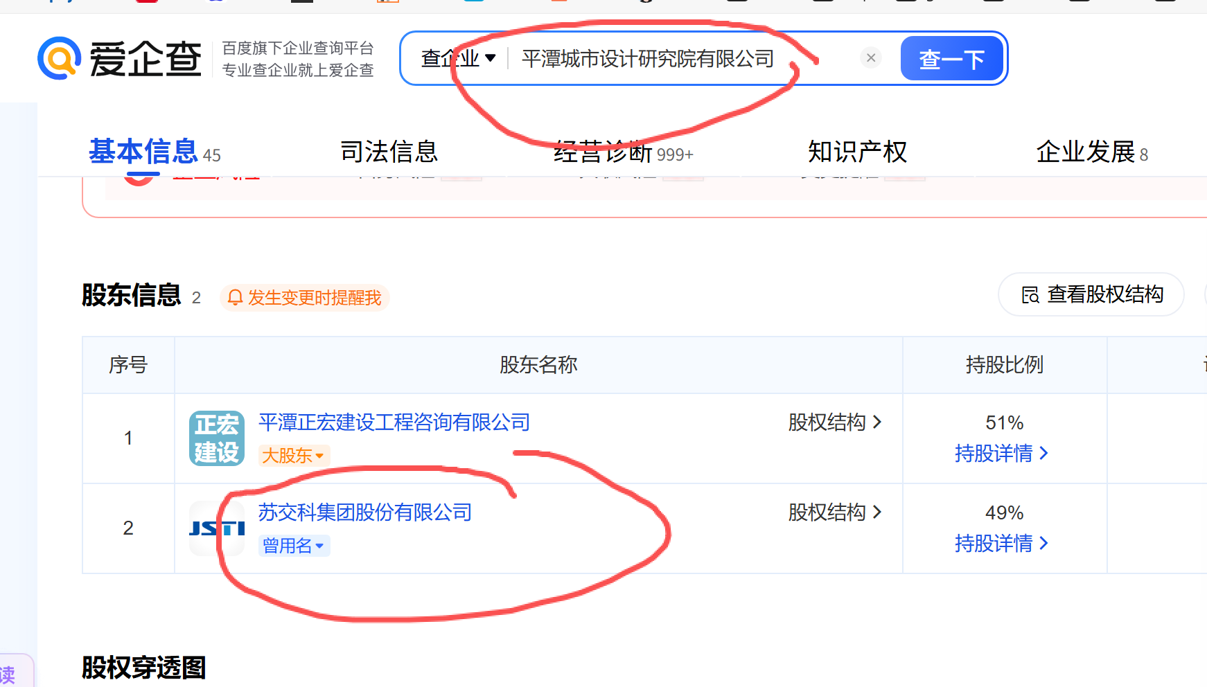This screenshot has height=687, width=1207.
Task: Click the 查一下 search button
Action: tap(951, 58)
